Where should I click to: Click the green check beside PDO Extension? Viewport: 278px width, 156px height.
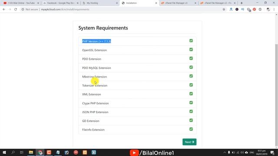point(191,58)
